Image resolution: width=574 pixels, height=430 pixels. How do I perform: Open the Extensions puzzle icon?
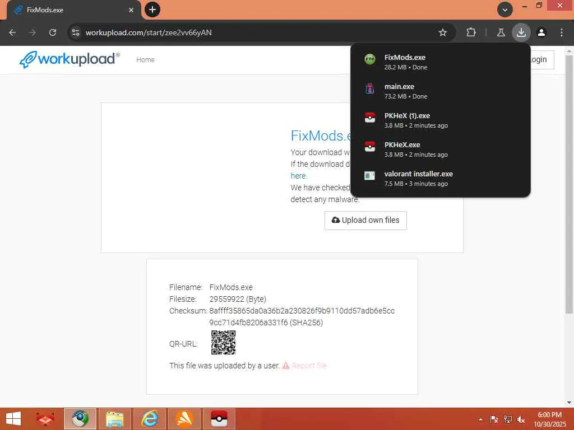tap(471, 32)
